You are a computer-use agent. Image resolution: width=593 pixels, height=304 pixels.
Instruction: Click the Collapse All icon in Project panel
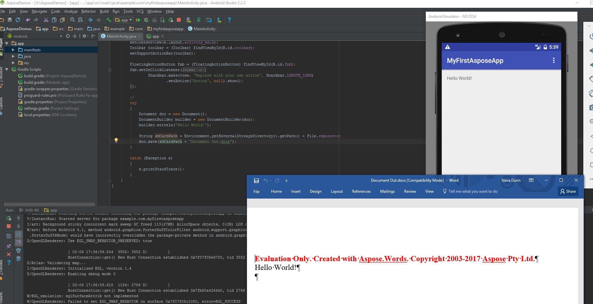click(75, 36)
